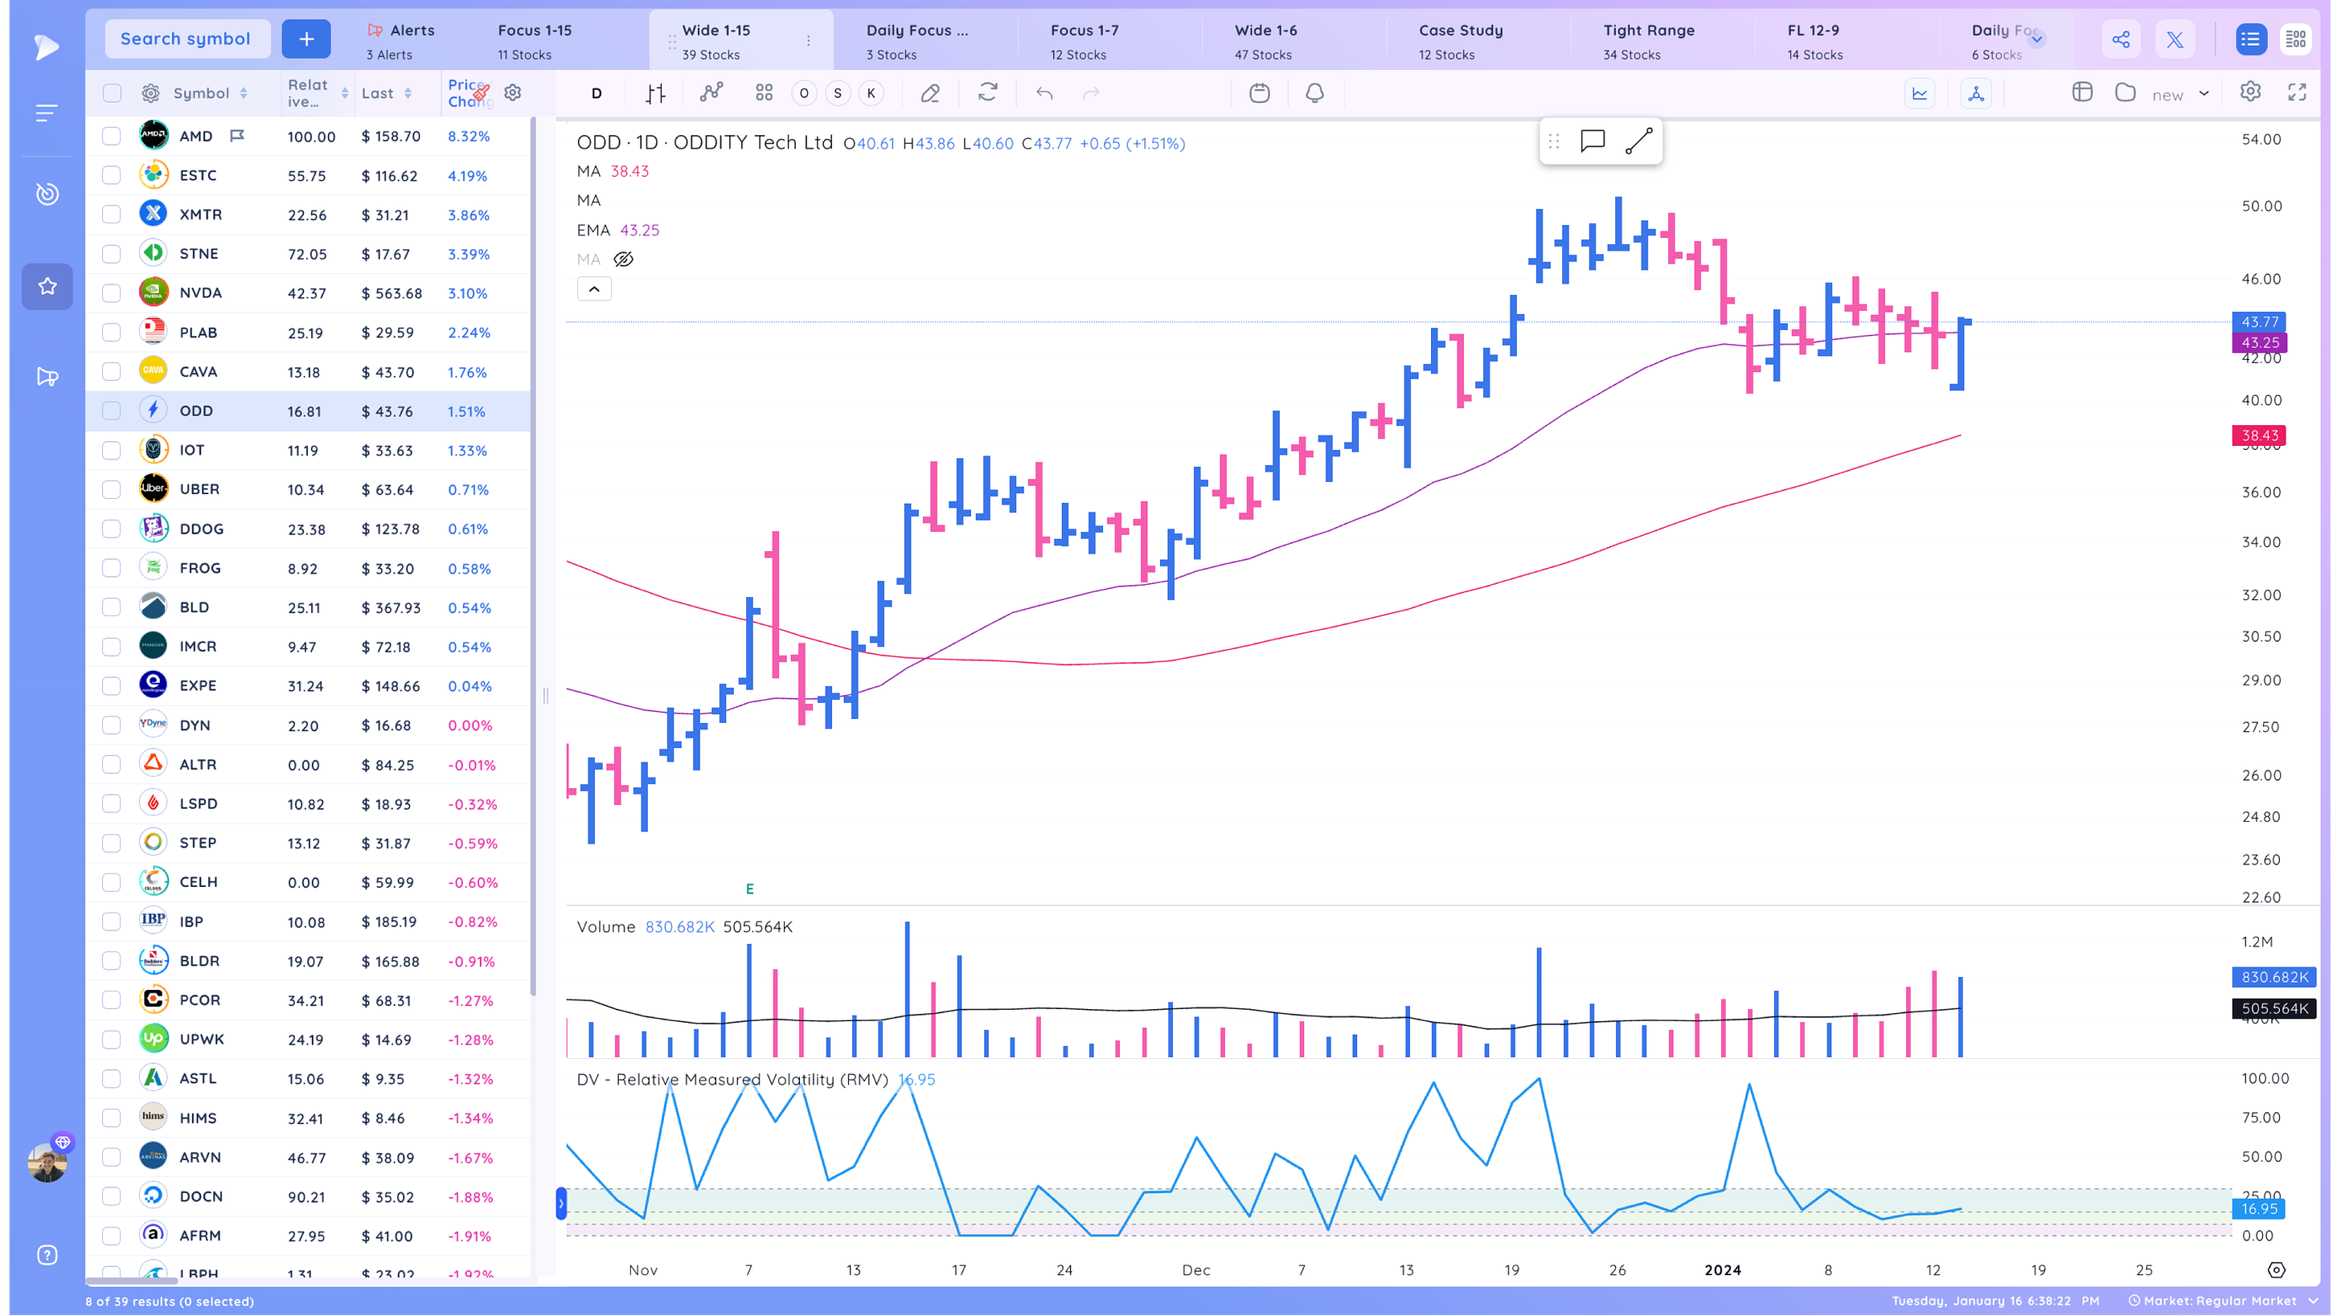
Task: Open watchlist column settings gear
Action: pos(151,93)
